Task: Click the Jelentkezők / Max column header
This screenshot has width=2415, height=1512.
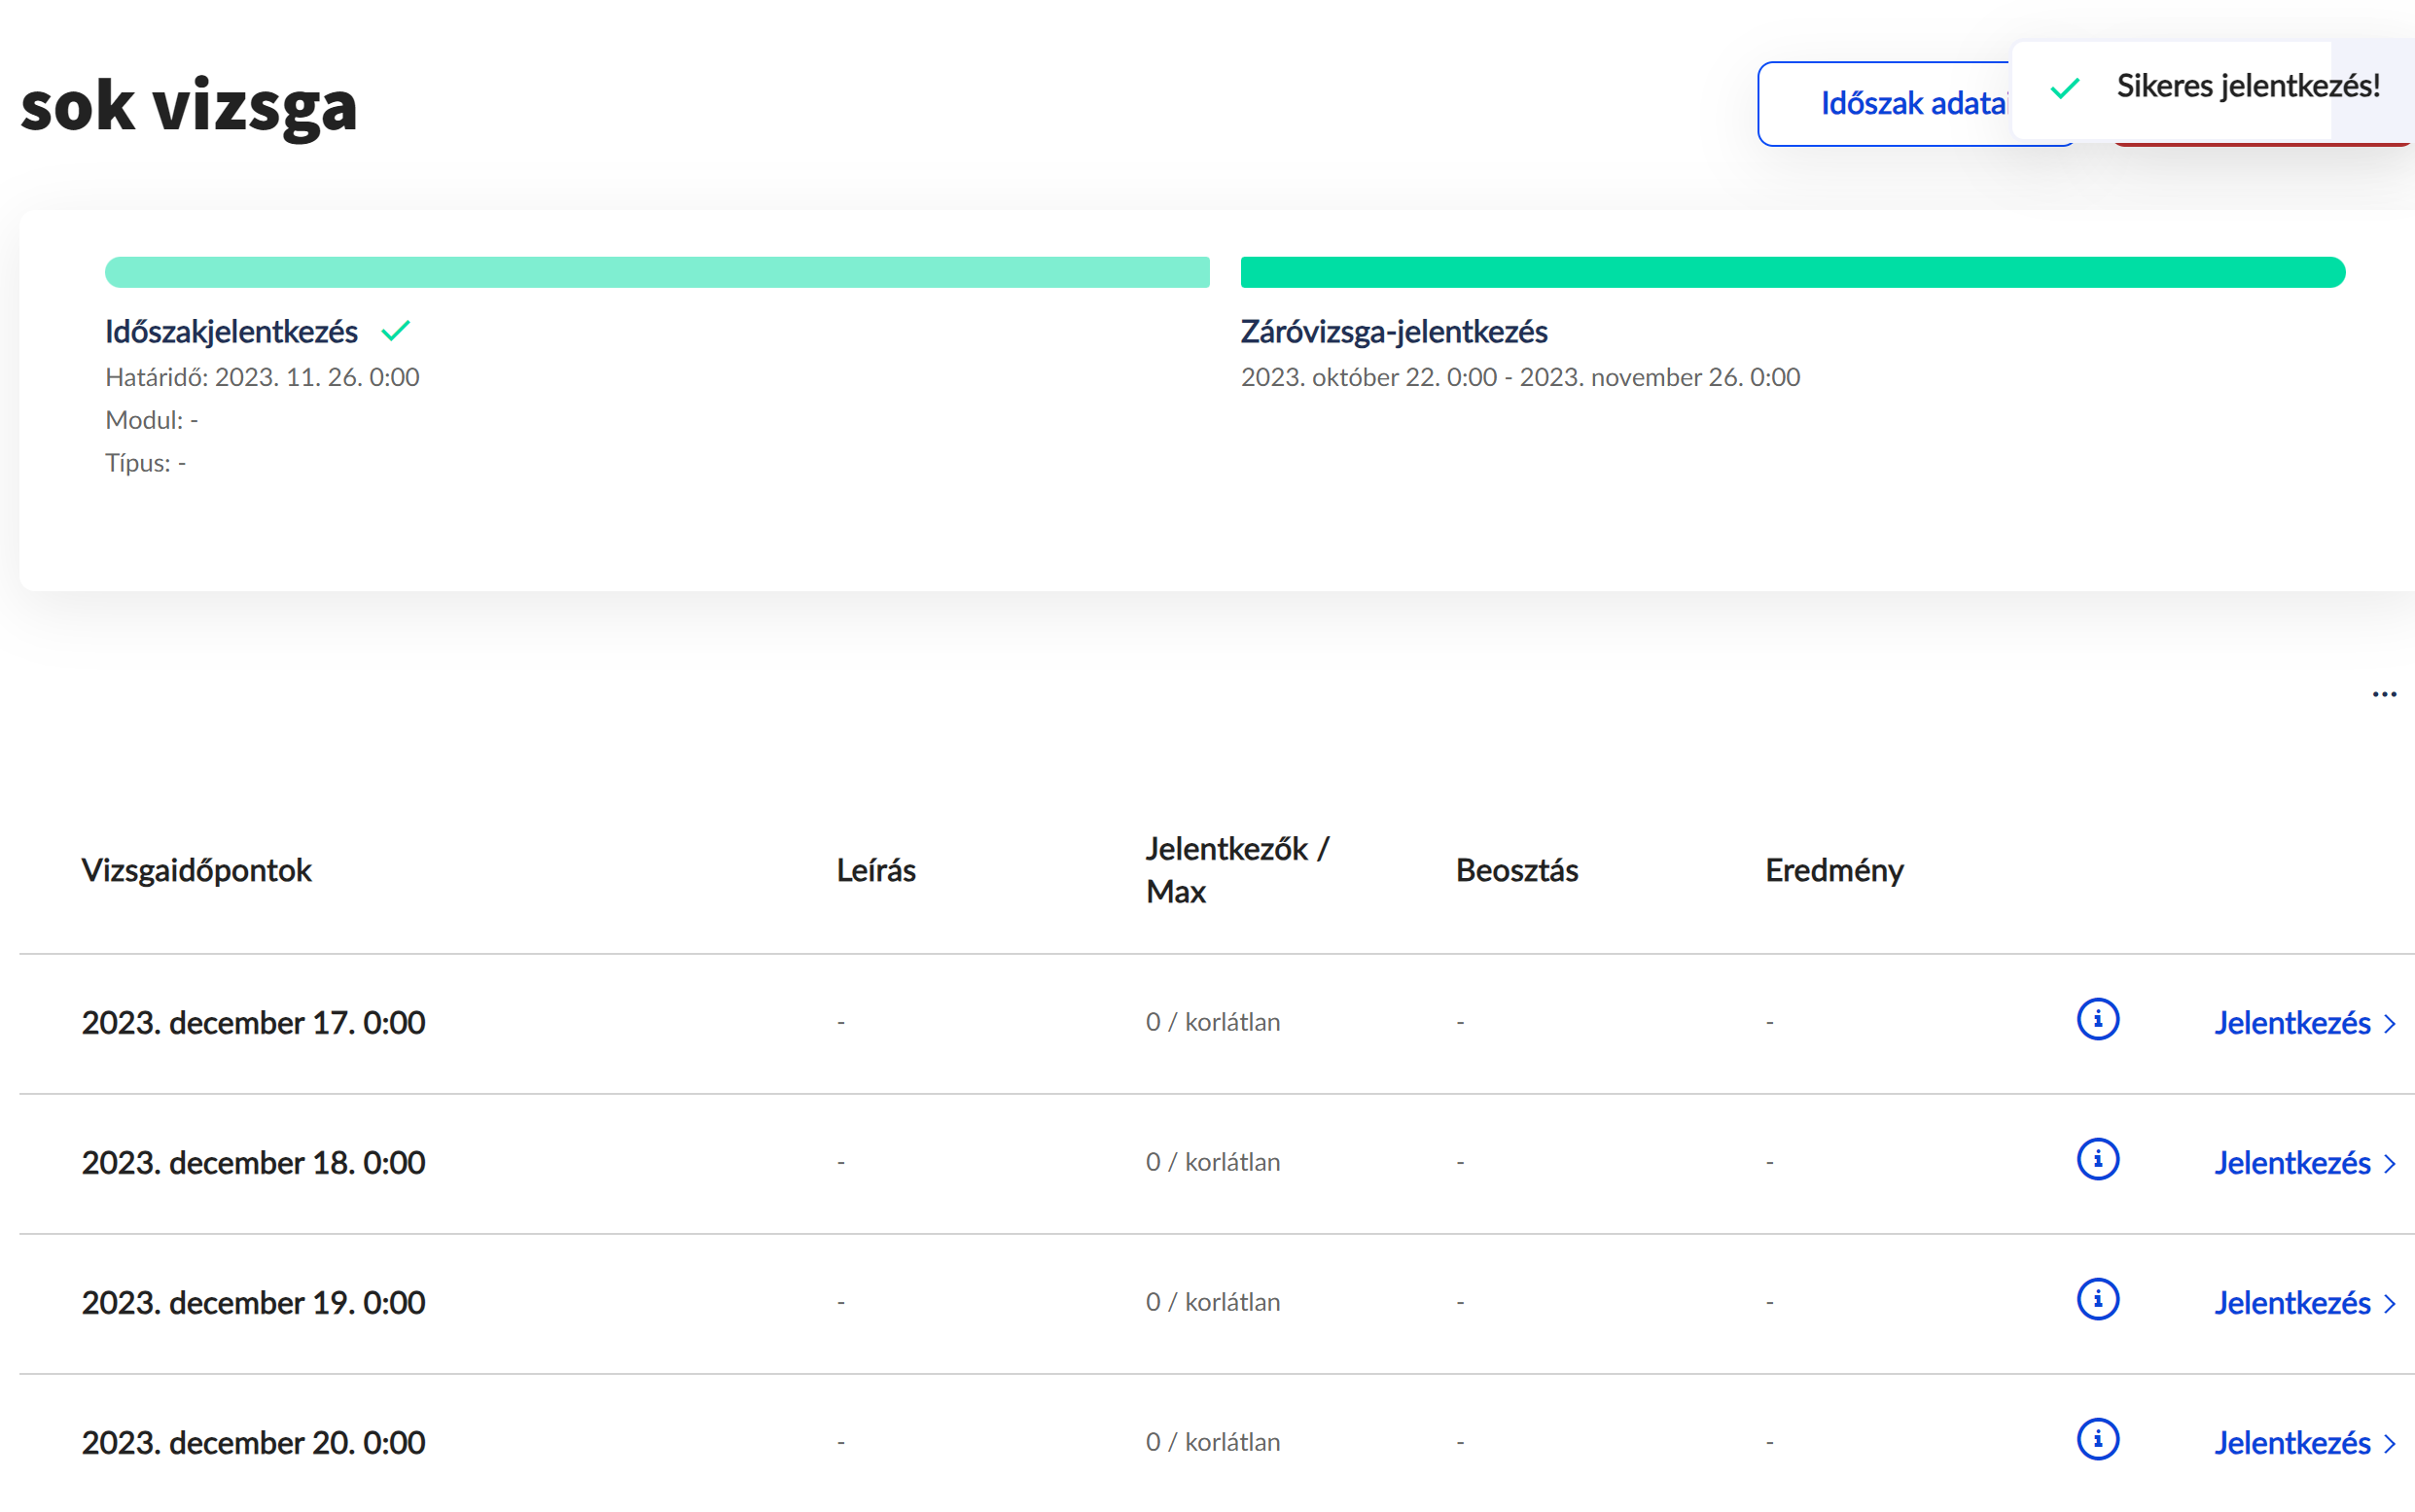Action: pyautogui.click(x=1236, y=870)
